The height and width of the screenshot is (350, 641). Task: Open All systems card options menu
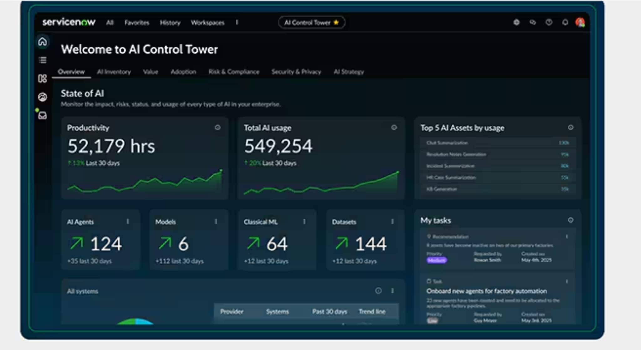point(392,291)
